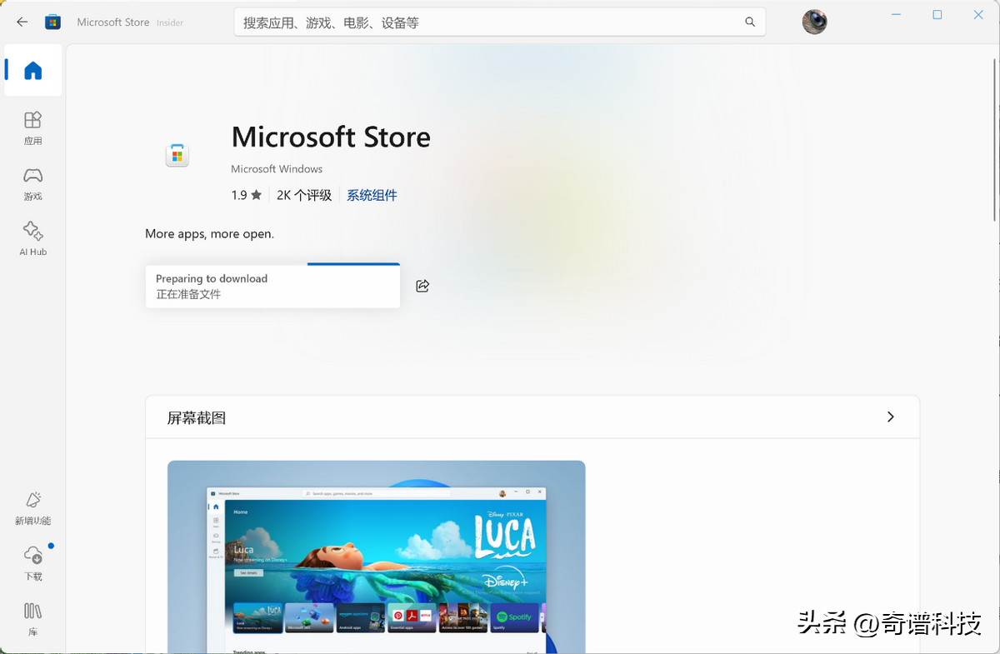Close the Microsoft Store window
The image size is (1000, 654).
click(x=979, y=15)
